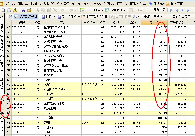
Task: Open the 窗口(W) menu
Action: pyautogui.click(x=122, y=4)
